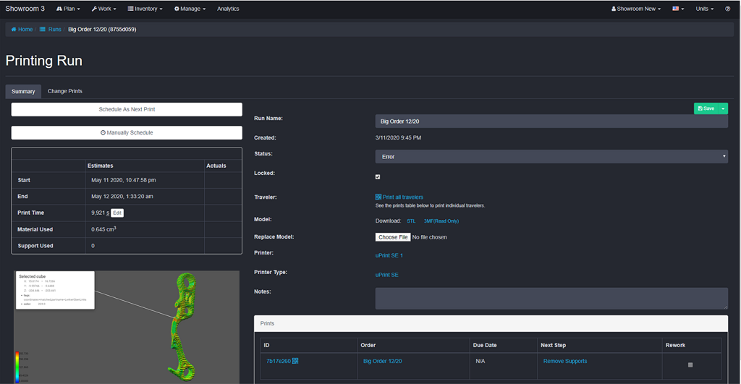
Task: Click Edit next to Print Time
Action: click(117, 213)
